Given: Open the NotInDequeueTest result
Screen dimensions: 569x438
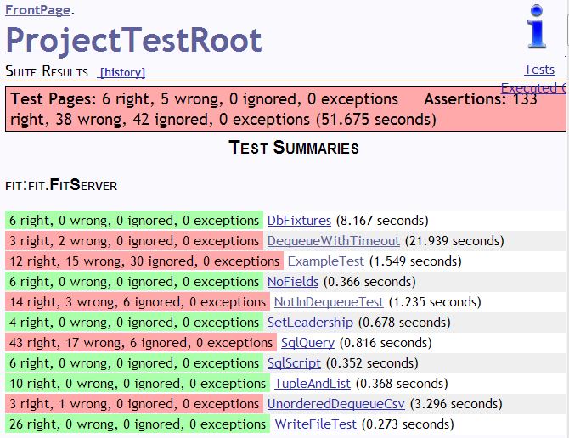Looking at the screenshot, I should pyautogui.click(x=329, y=302).
